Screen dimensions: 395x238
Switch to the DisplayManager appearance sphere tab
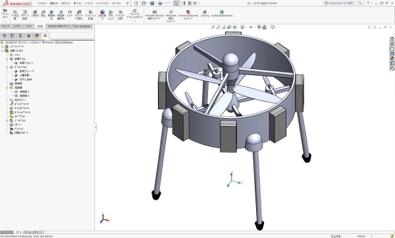click(37, 36)
